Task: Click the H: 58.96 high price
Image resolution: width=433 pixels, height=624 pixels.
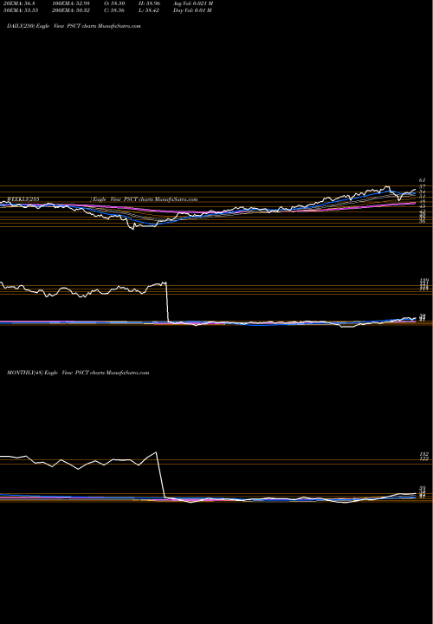Action: tap(149, 3)
